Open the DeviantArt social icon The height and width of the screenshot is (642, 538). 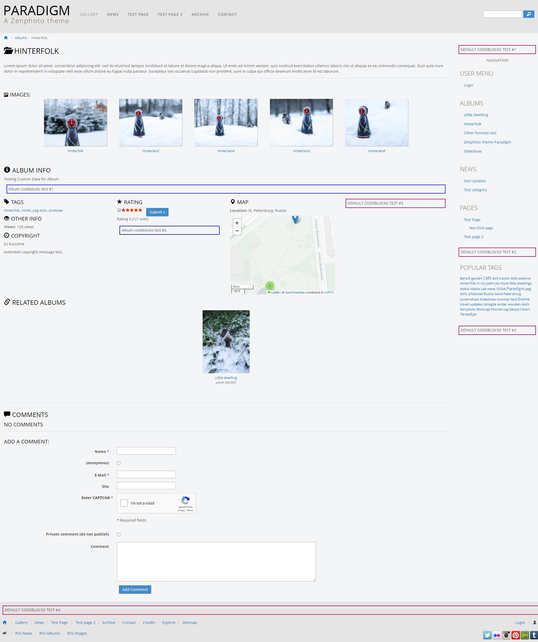tap(525, 635)
